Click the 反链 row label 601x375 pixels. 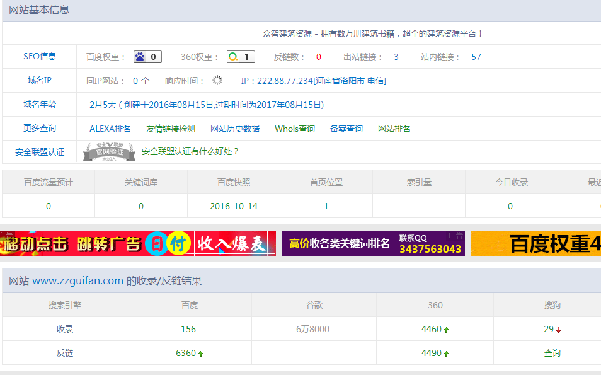point(65,353)
